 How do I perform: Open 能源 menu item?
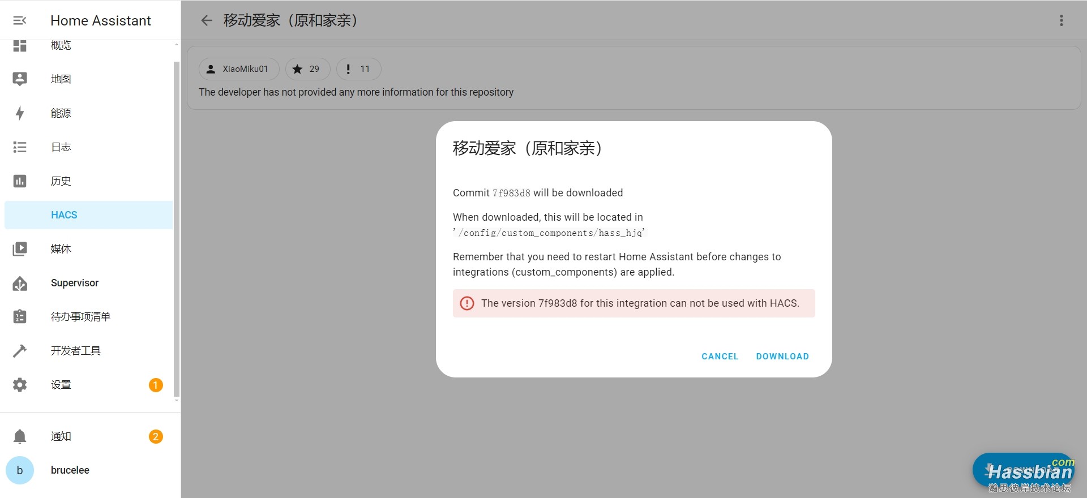click(61, 113)
